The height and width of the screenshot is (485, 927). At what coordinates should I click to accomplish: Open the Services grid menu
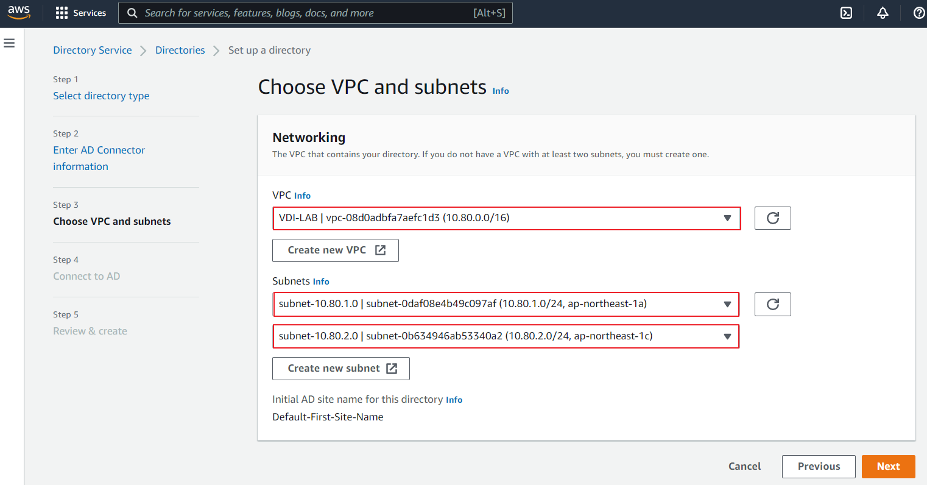80,13
